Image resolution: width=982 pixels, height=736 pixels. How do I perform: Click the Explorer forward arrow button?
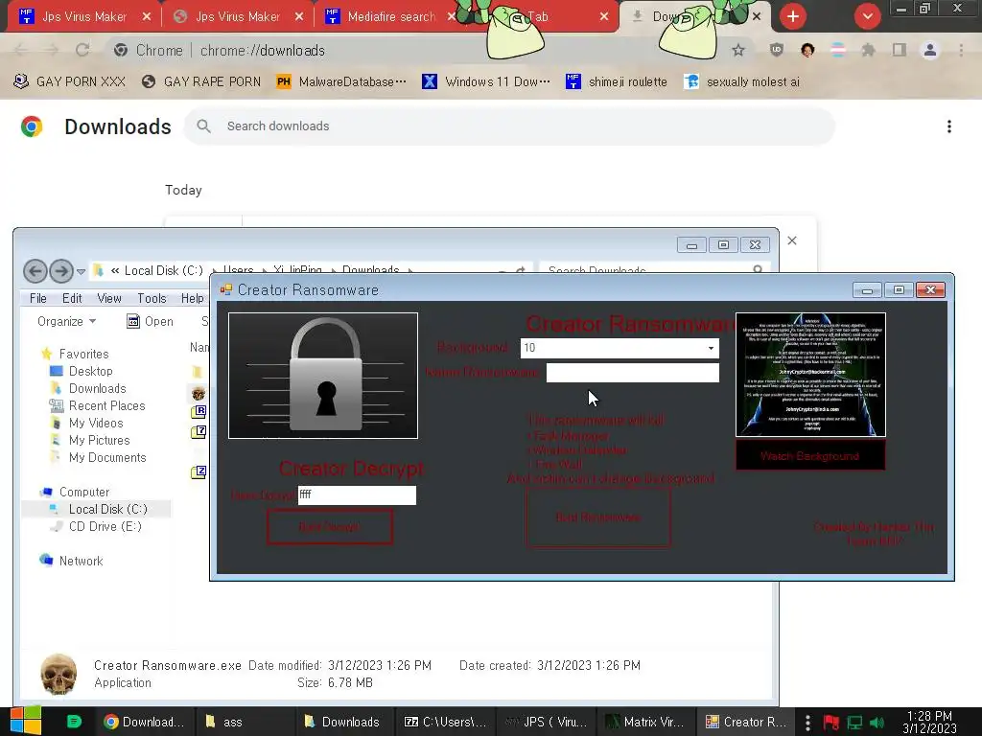point(61,271)
